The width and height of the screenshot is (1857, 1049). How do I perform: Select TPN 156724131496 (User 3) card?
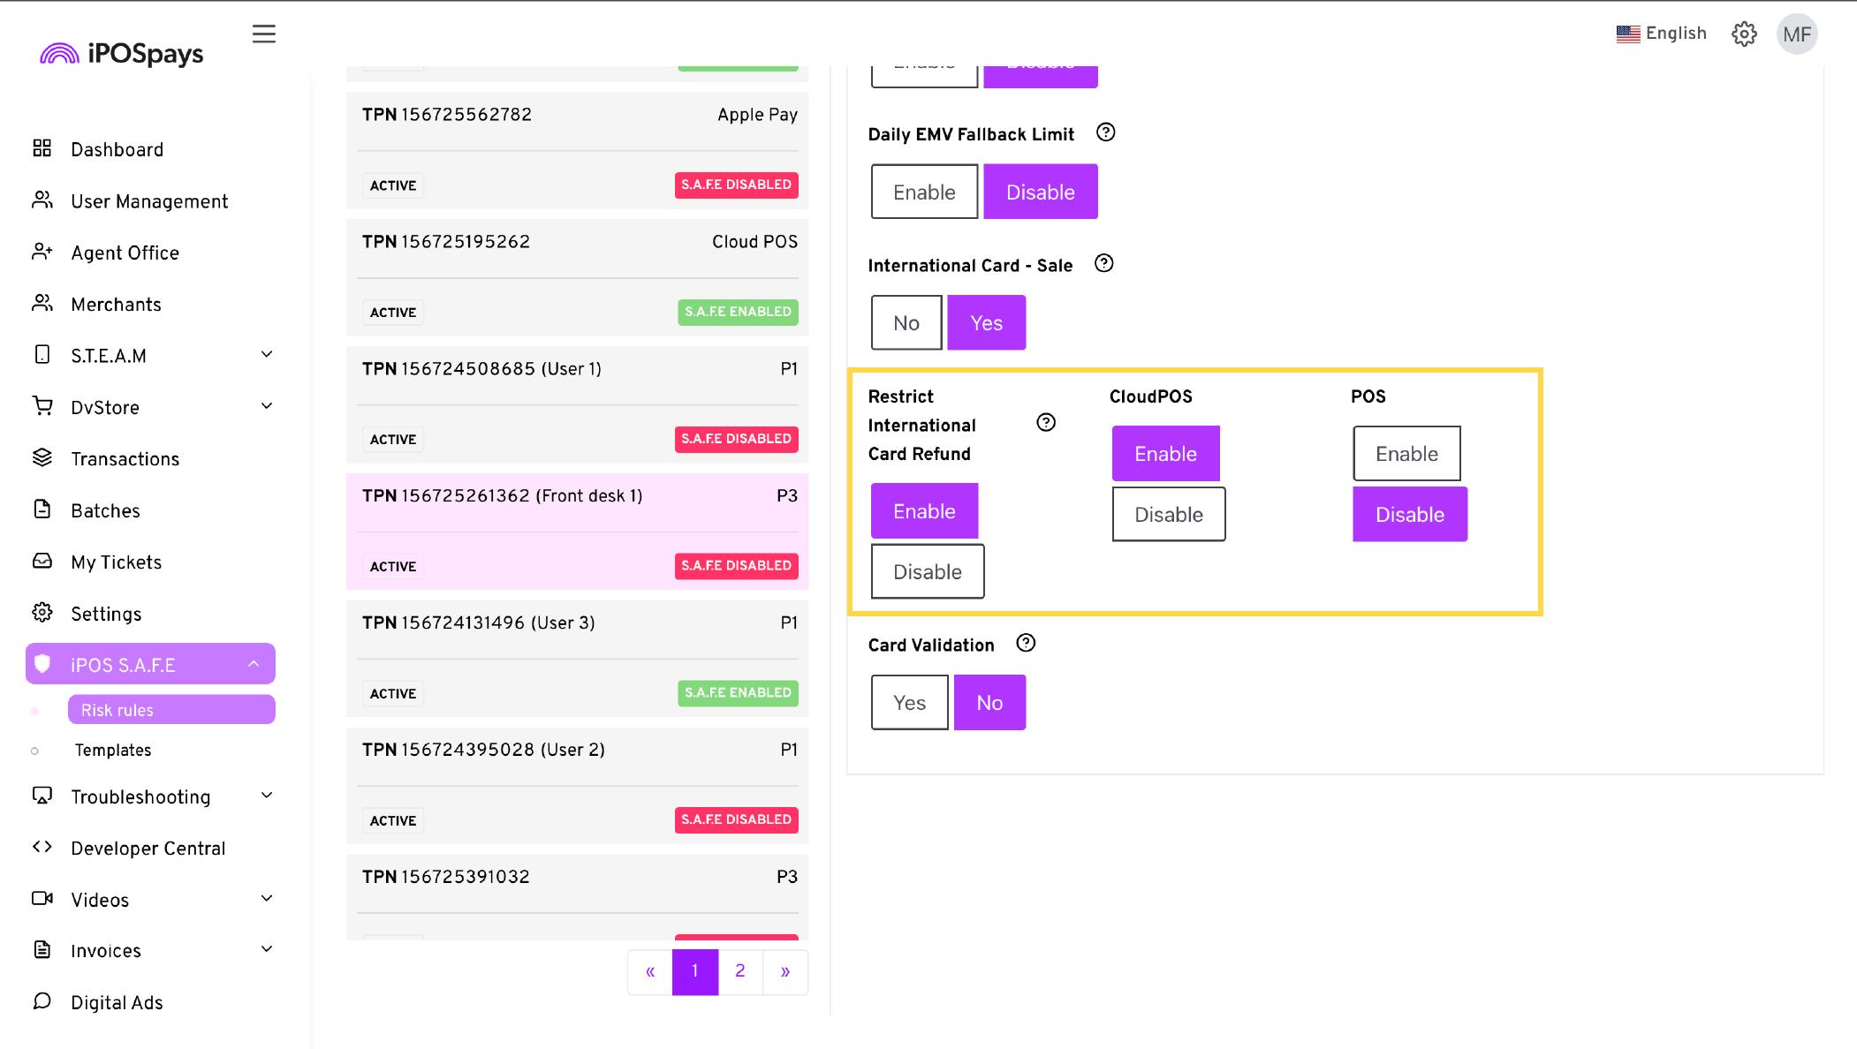click(577, 658)
